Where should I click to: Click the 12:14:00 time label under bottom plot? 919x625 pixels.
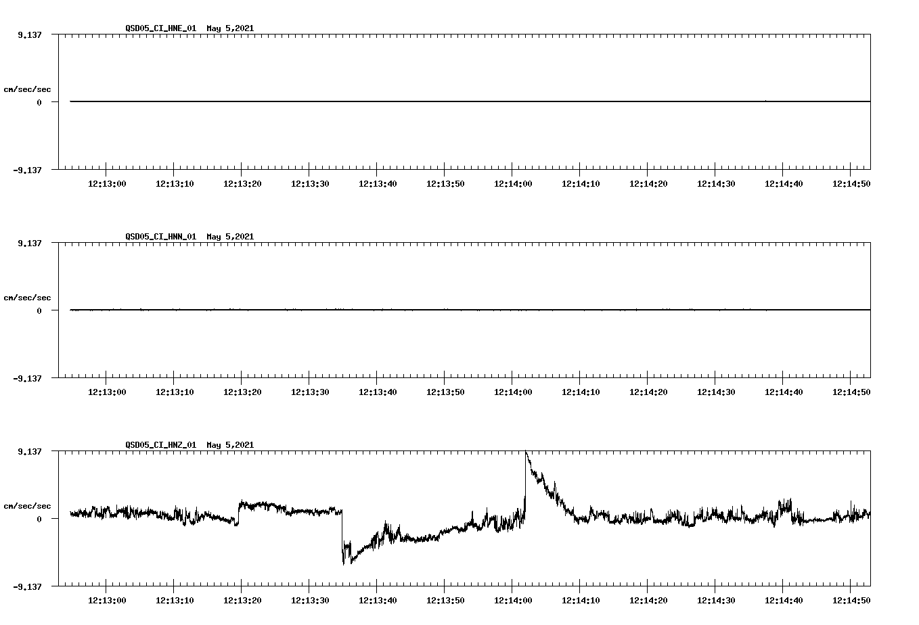512,599
